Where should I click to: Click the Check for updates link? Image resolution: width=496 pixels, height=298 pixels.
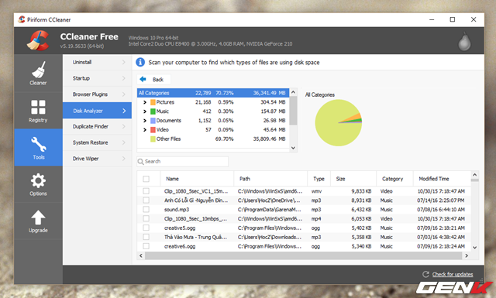click(453, 274)
